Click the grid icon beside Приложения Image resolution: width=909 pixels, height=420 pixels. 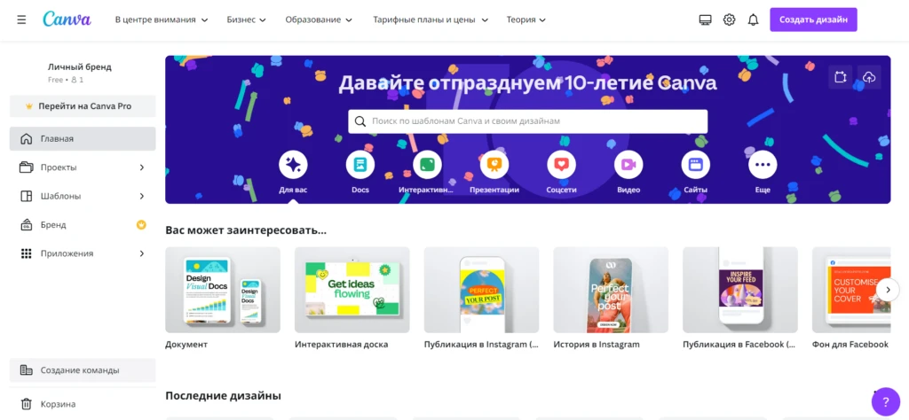26,253
